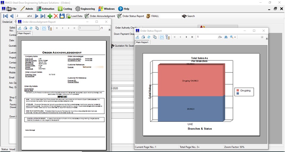Open File menu

11,9
